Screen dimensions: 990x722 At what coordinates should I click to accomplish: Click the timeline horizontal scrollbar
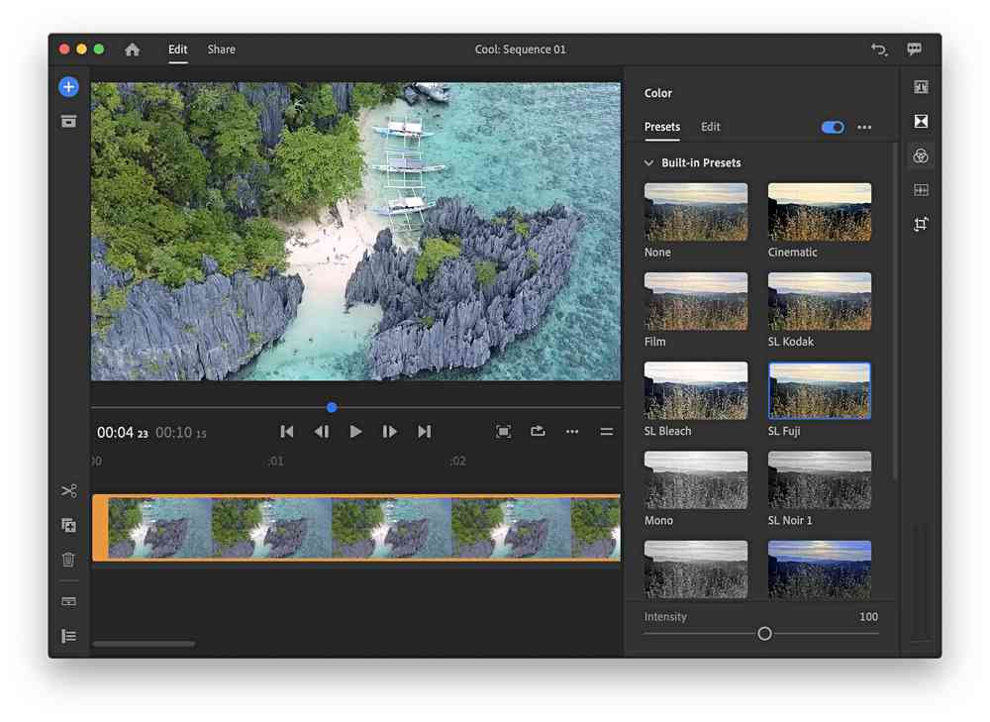144,644
